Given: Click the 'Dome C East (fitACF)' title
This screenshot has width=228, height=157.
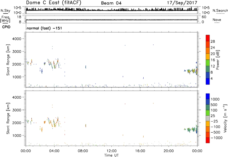Looking at the screenshot, I should pyautogui.click(x=54, y=3).
